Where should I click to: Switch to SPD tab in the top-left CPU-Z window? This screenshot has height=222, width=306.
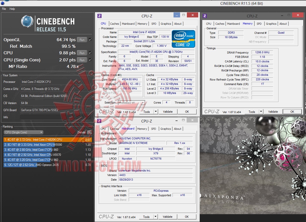click(x=154, y=24)
